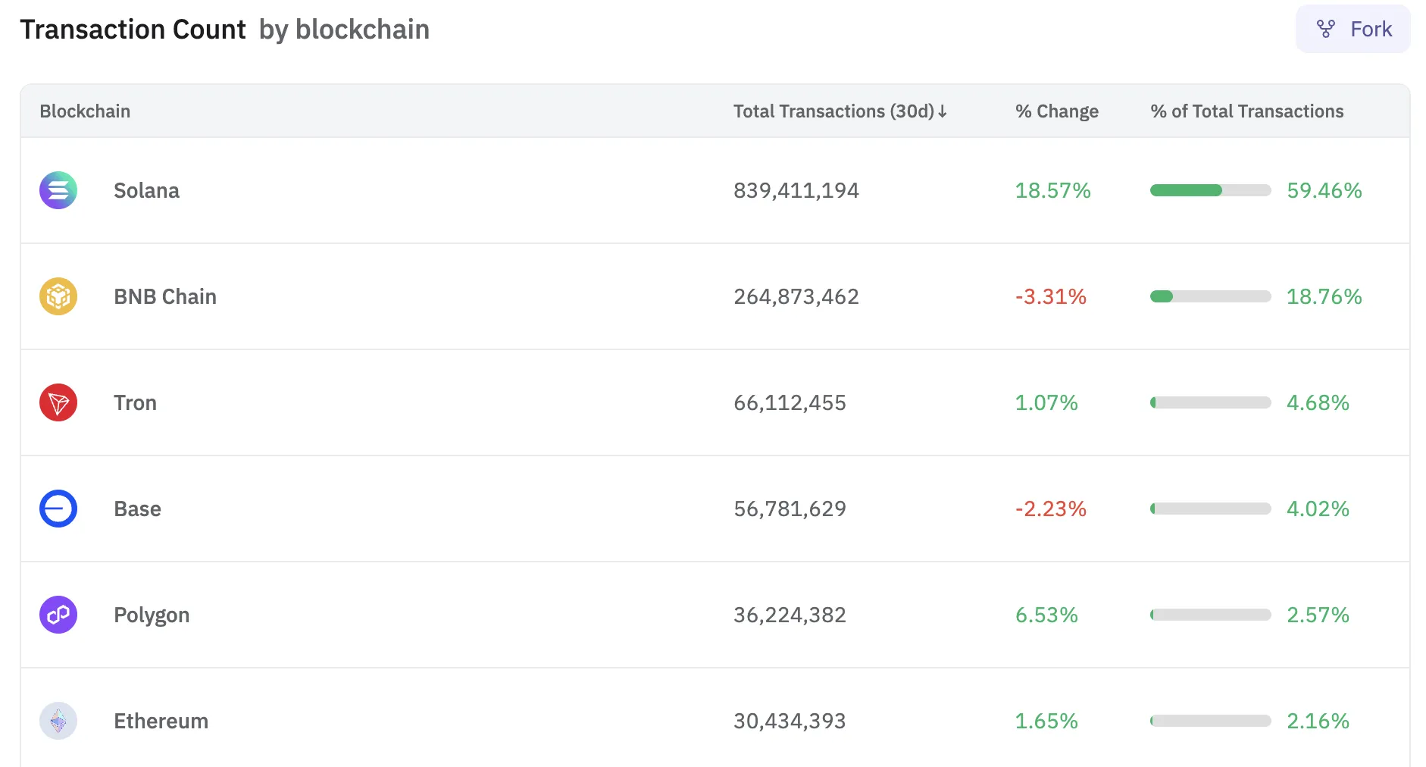
Task: Click the descending sort arrow next to Total Transactions
Action: (942, 111)
